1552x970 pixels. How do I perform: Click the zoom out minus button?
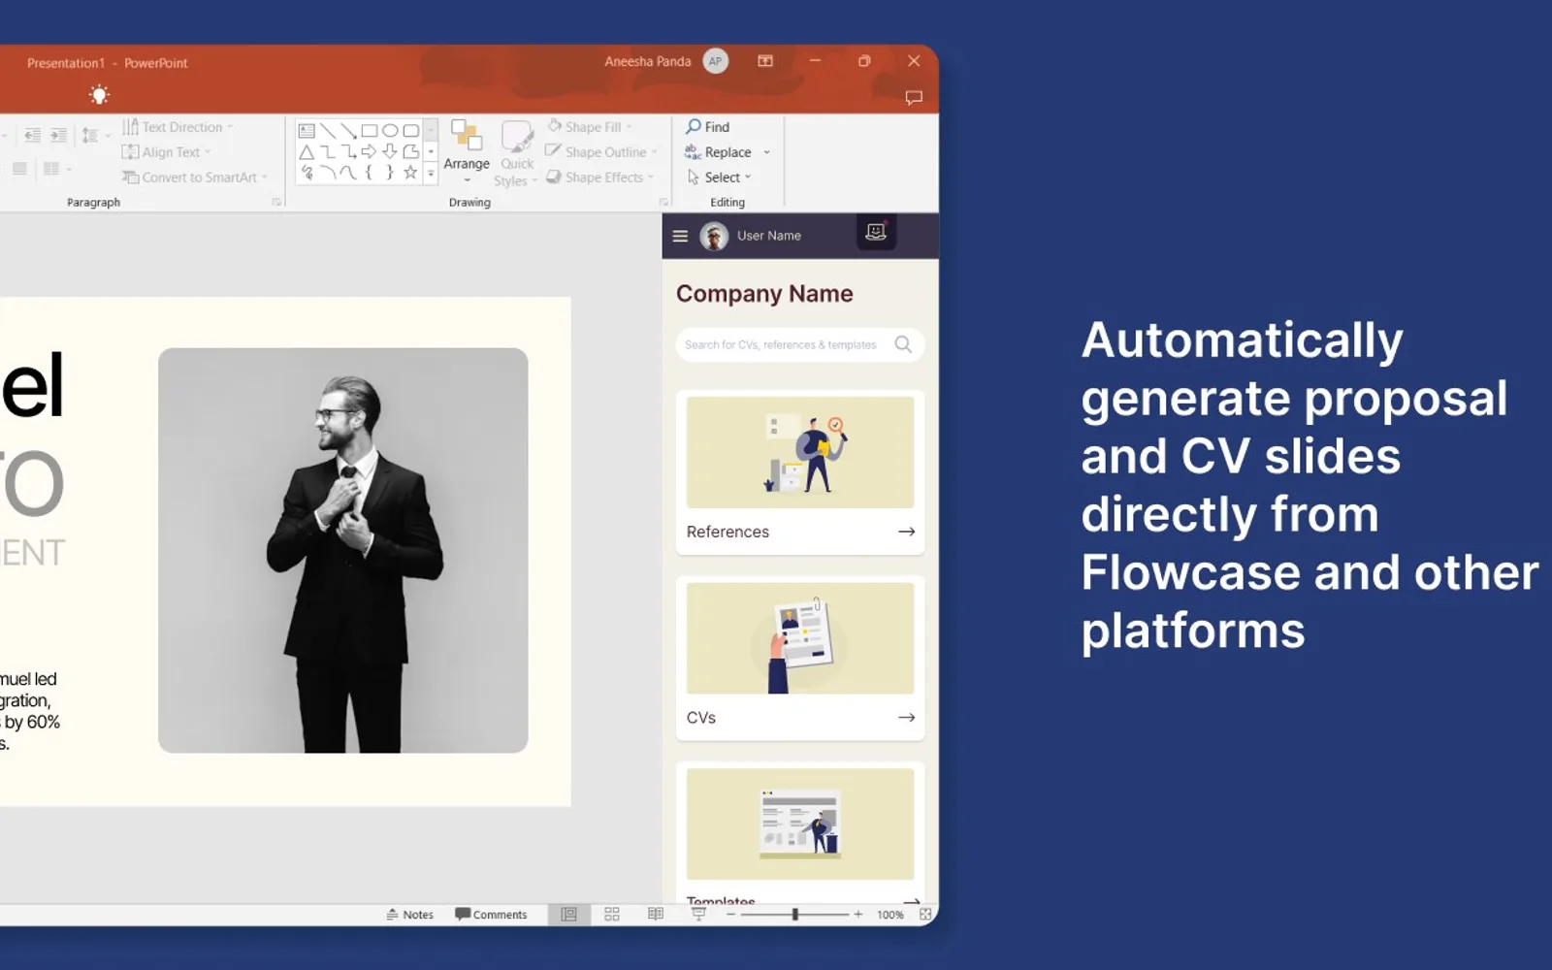pyautogui.click(x=730, y=915)
